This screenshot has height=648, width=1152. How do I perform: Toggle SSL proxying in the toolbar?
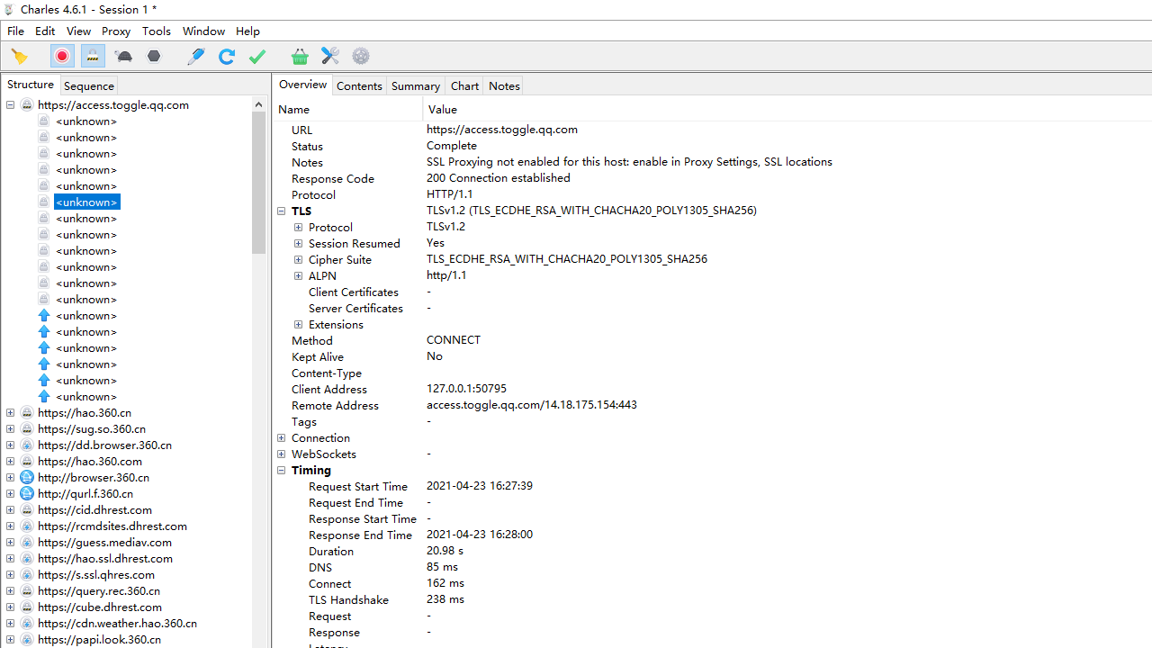(93, 57)
